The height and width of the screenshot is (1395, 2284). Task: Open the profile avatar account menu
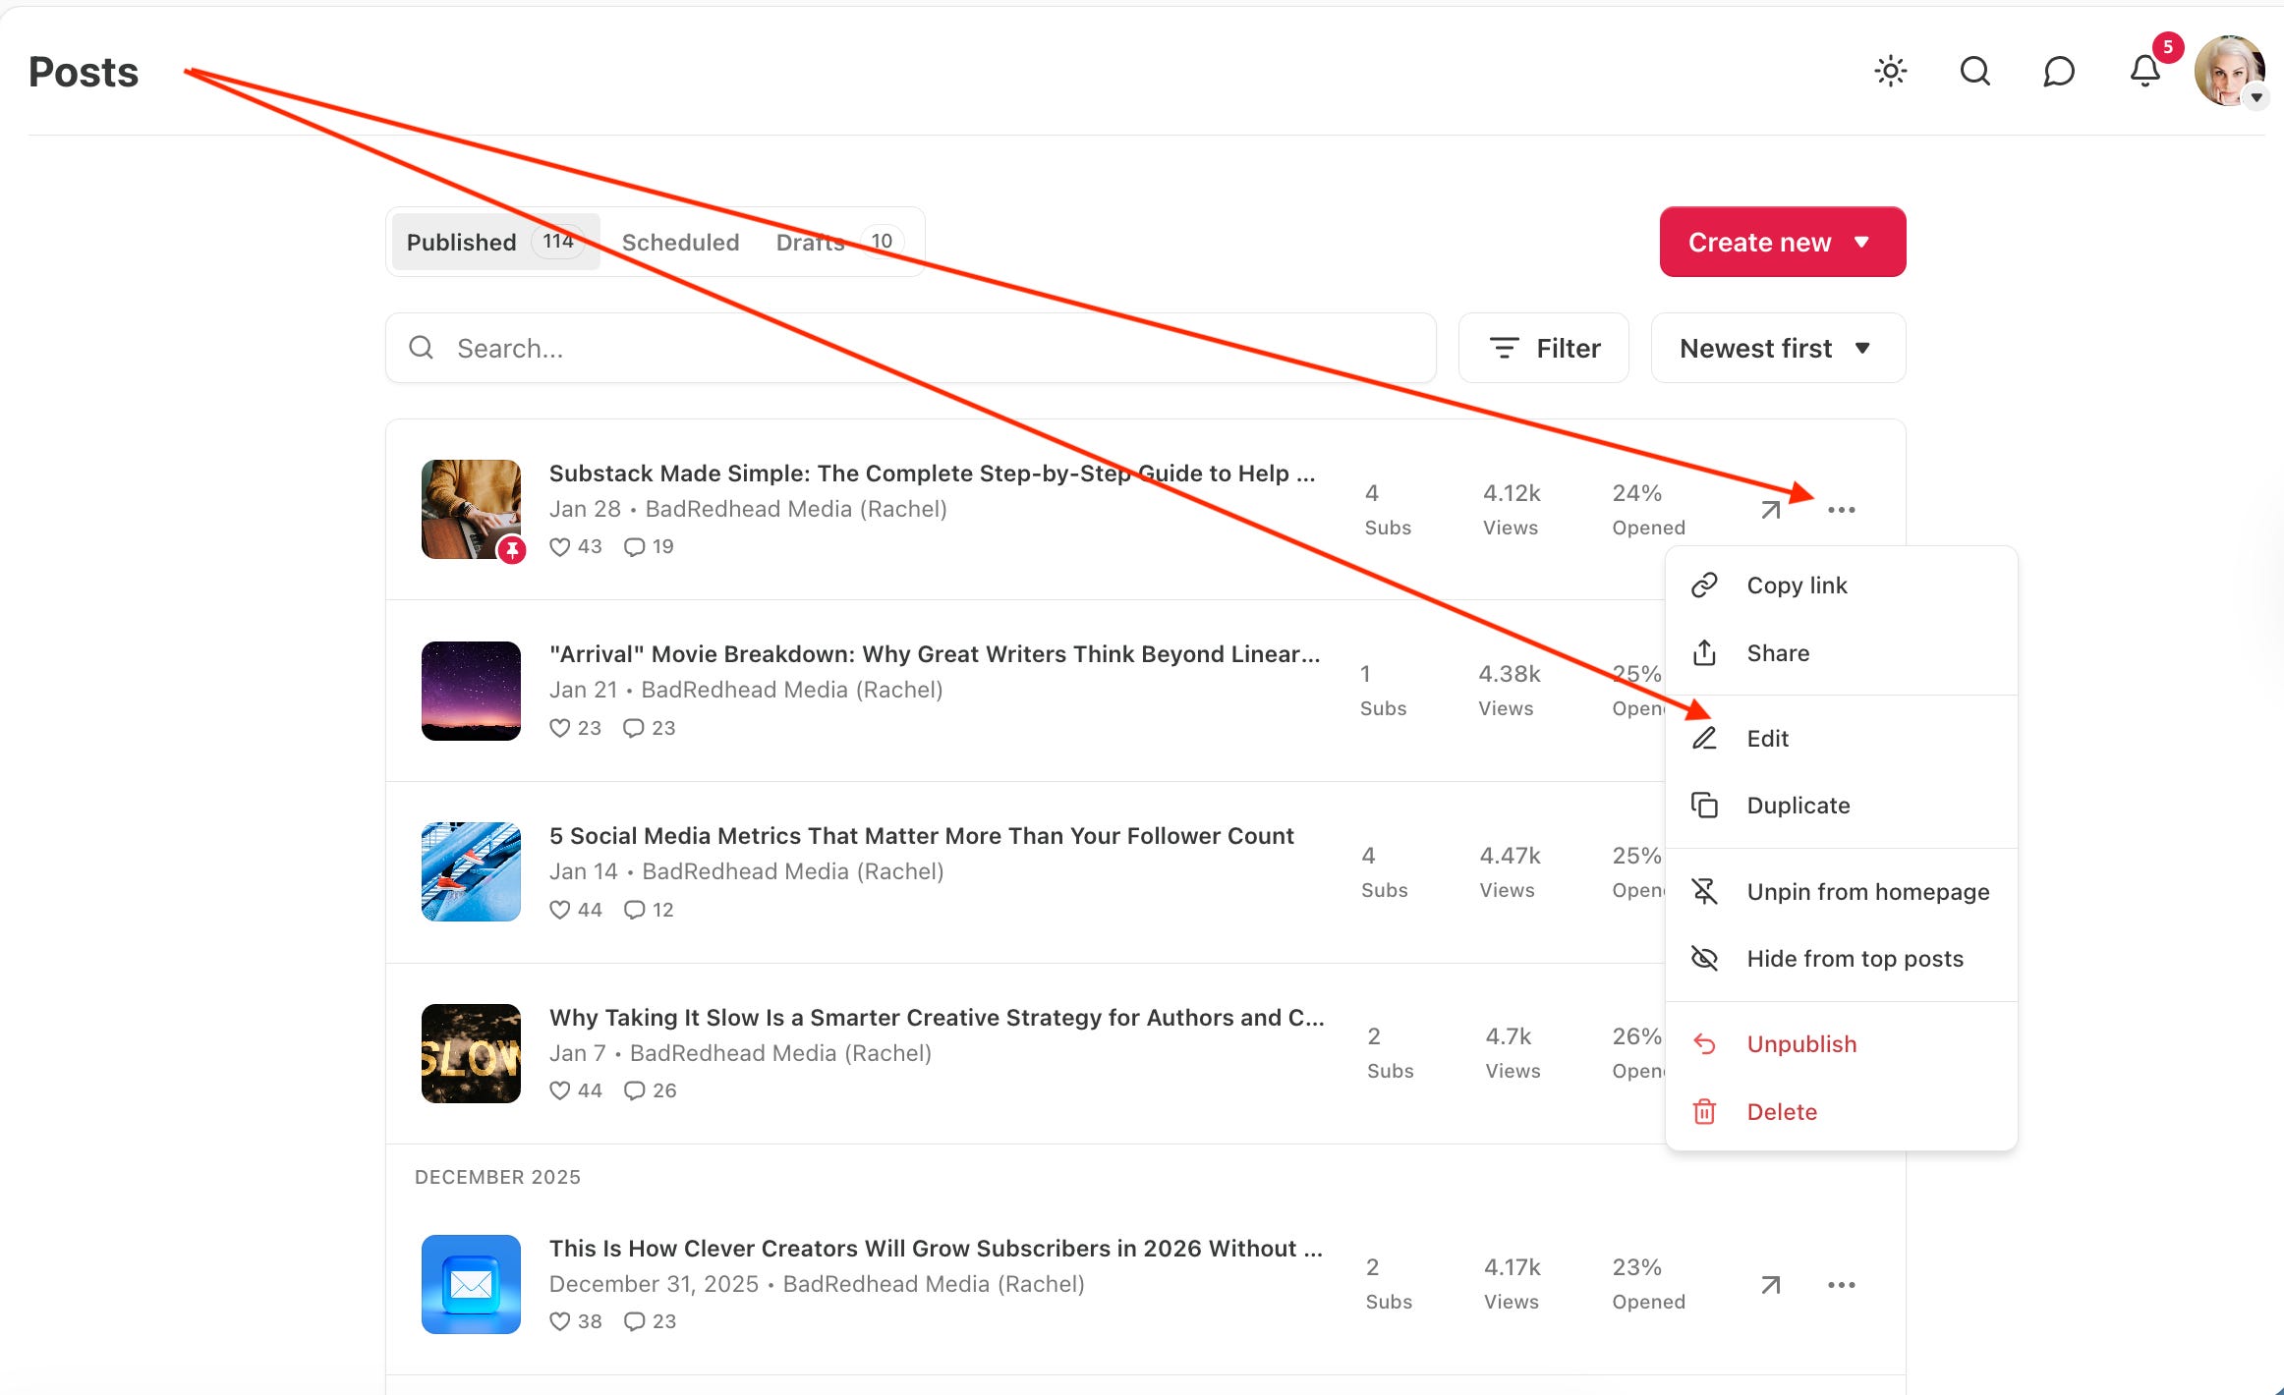coord(2230,72)
